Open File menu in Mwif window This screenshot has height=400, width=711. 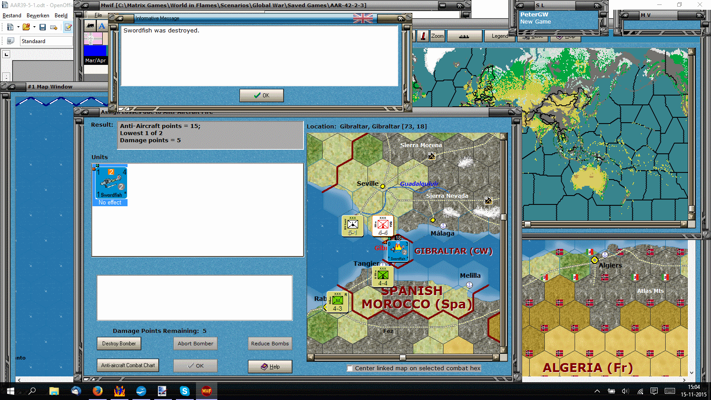pyautogui.click(x=98, y=15)
